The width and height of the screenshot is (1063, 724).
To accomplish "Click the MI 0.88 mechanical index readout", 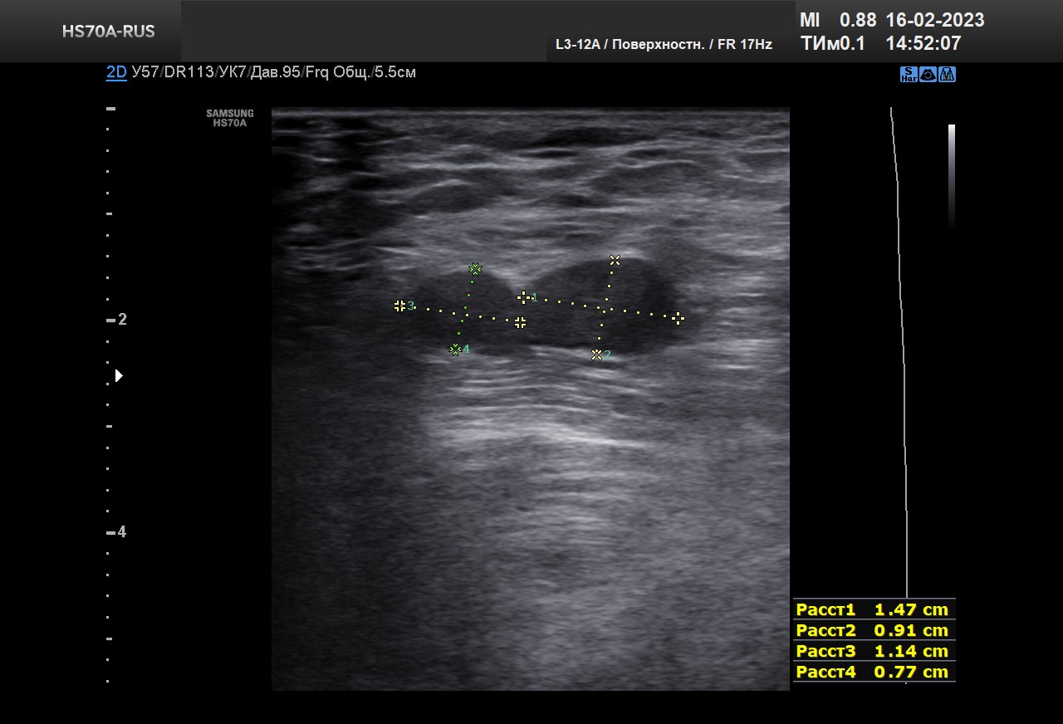I will tap(837, 20).
